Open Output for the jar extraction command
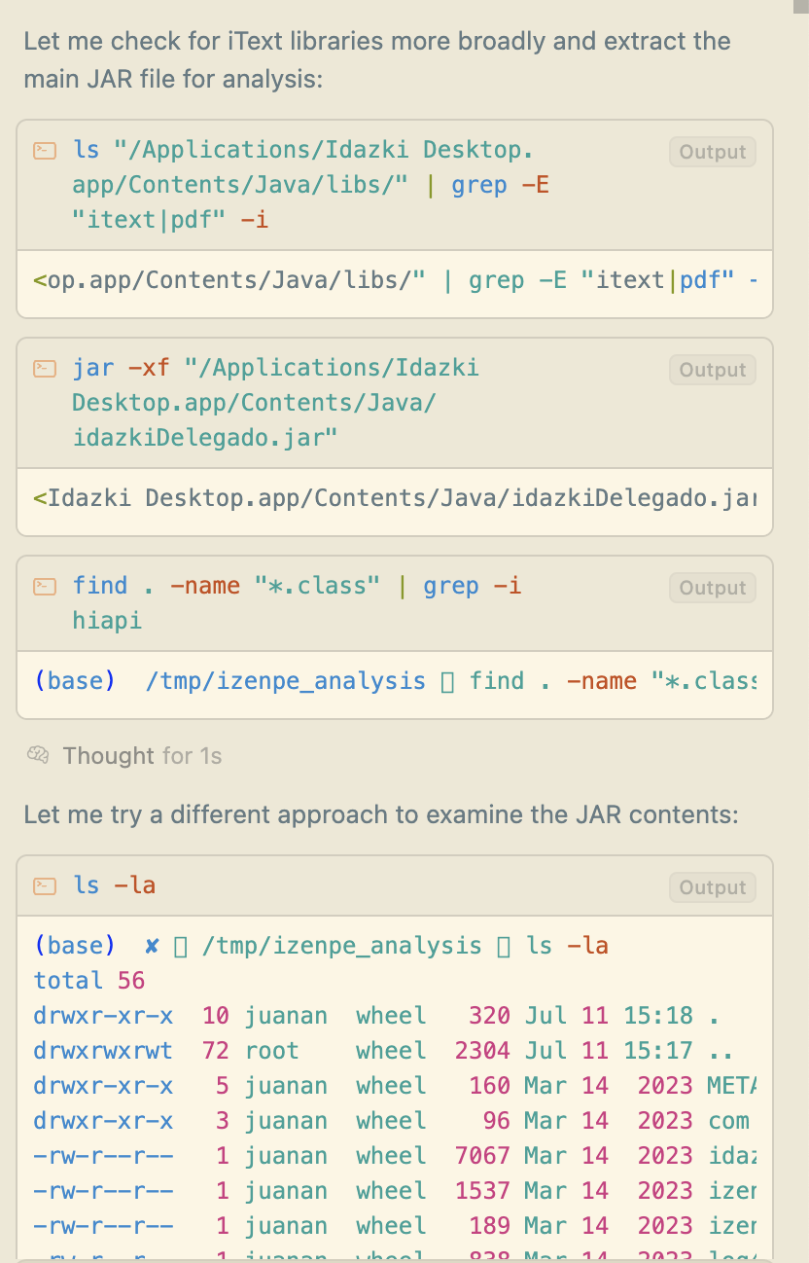Viewport: 809px width, 1263px height. coord(711,370)
